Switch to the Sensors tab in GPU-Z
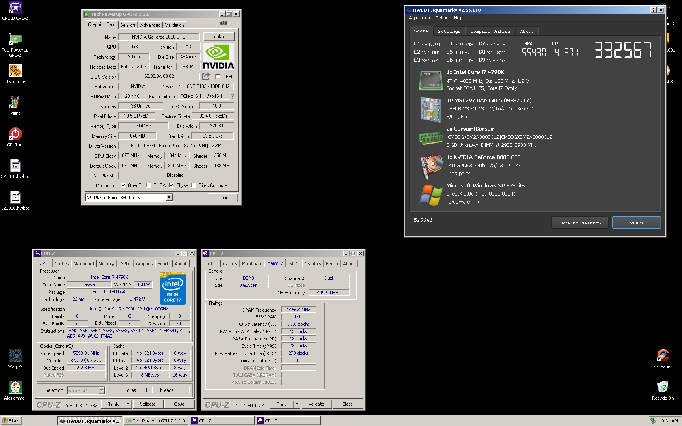The image size is (682, 426). 128,25
